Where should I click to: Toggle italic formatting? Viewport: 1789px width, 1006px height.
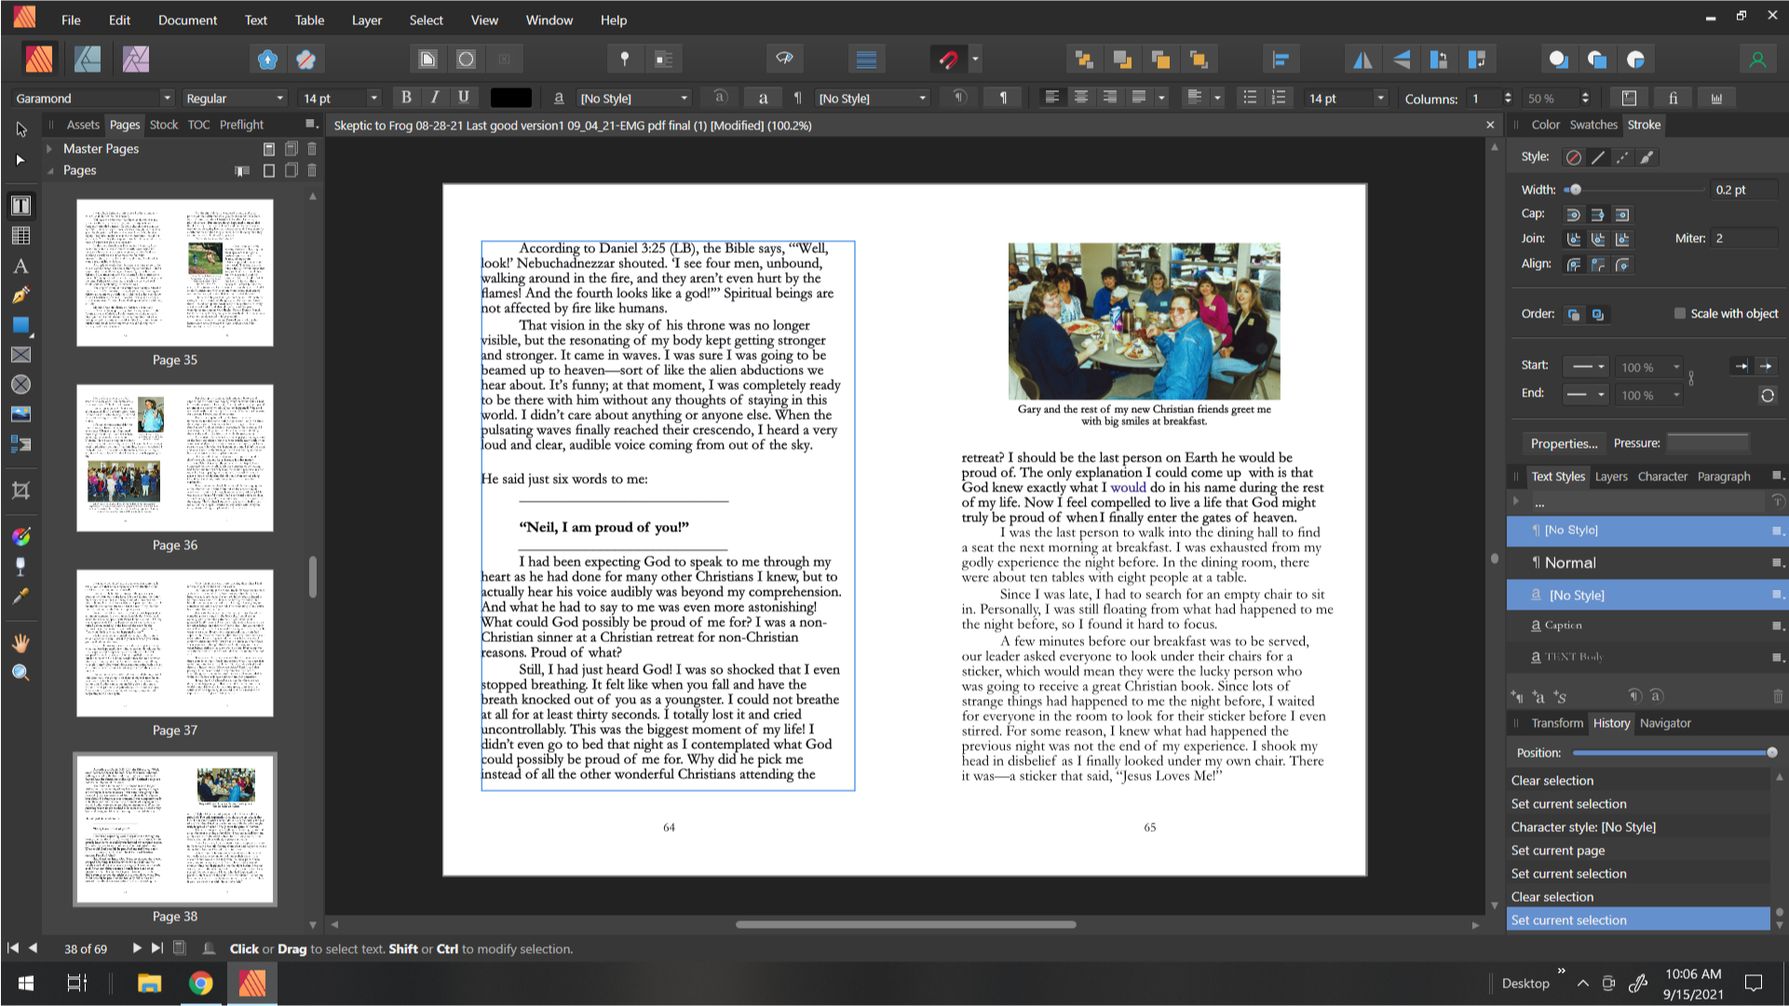[435, 97]
